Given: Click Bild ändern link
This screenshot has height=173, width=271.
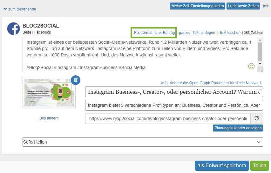Looking at the screenshot, I should pyautogui.click(x=49, y=118).
